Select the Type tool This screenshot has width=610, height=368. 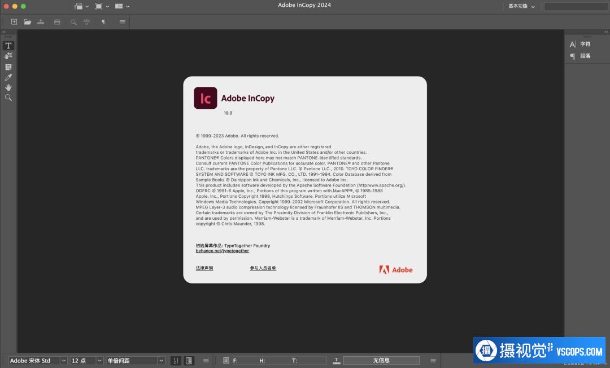pos(8,46)
